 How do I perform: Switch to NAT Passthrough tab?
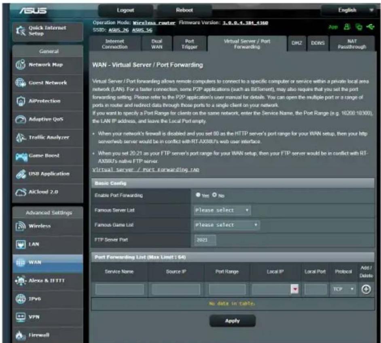(x=352, y=44)
